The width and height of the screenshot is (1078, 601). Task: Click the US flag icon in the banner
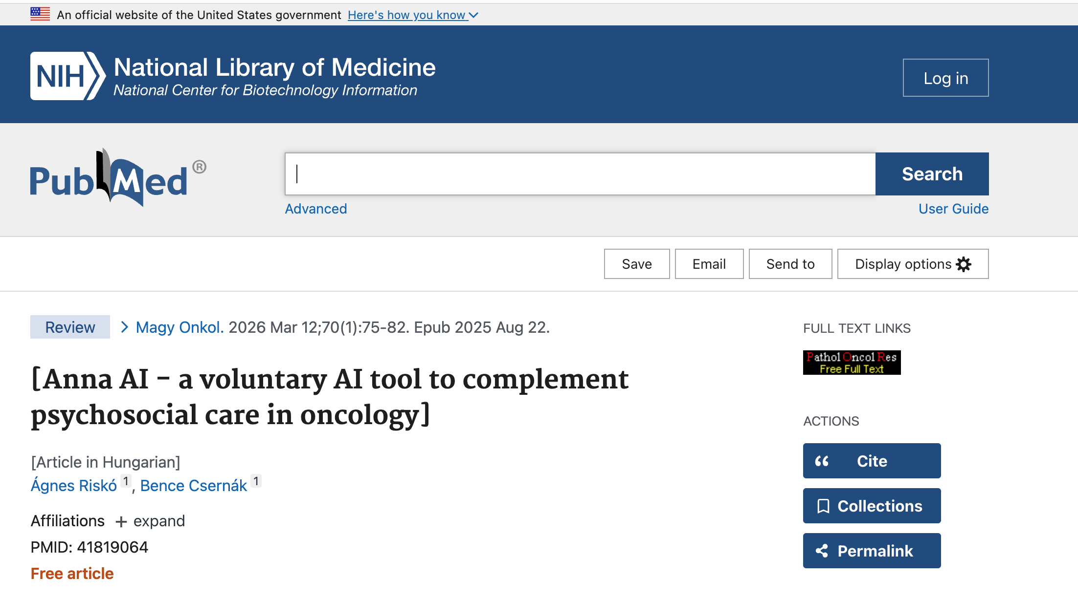click(x=40, y=14)
